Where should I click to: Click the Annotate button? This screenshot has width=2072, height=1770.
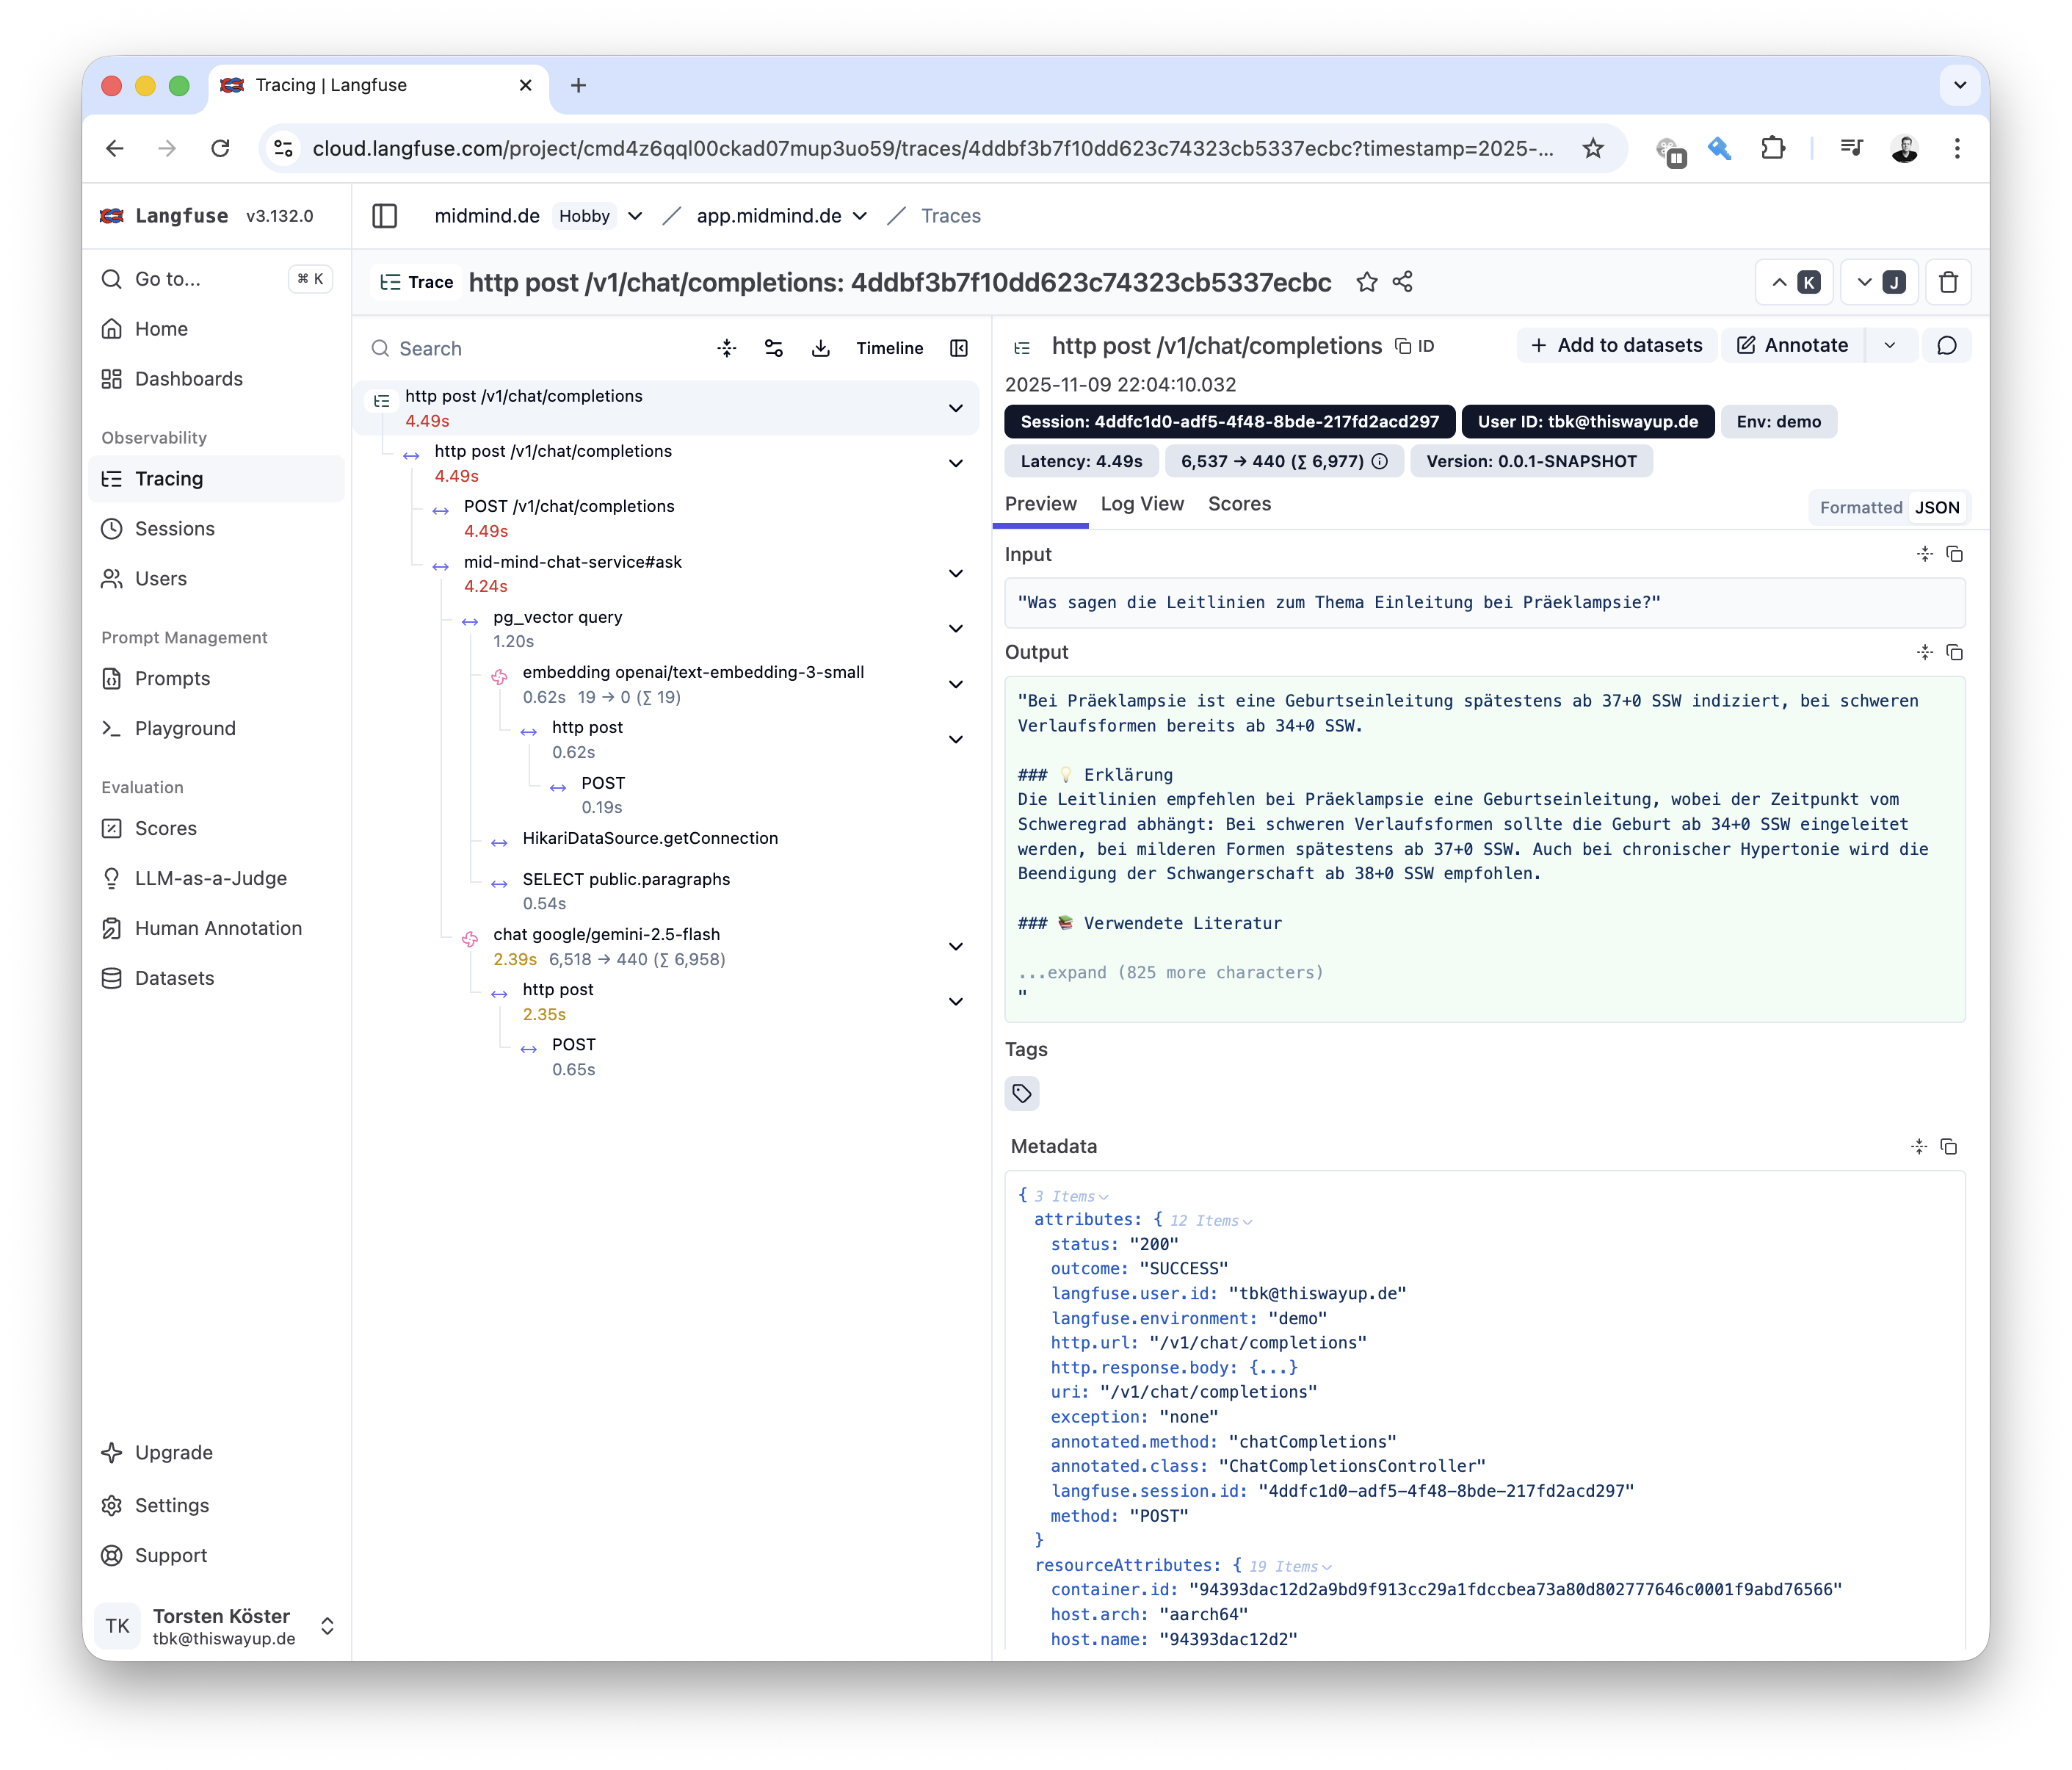(1792, 345)
